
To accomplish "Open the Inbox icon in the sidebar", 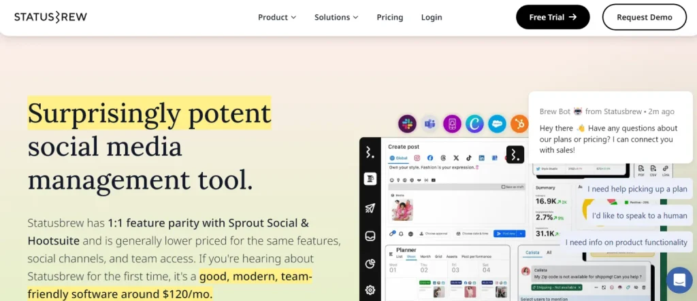I will tap(370, 236).
